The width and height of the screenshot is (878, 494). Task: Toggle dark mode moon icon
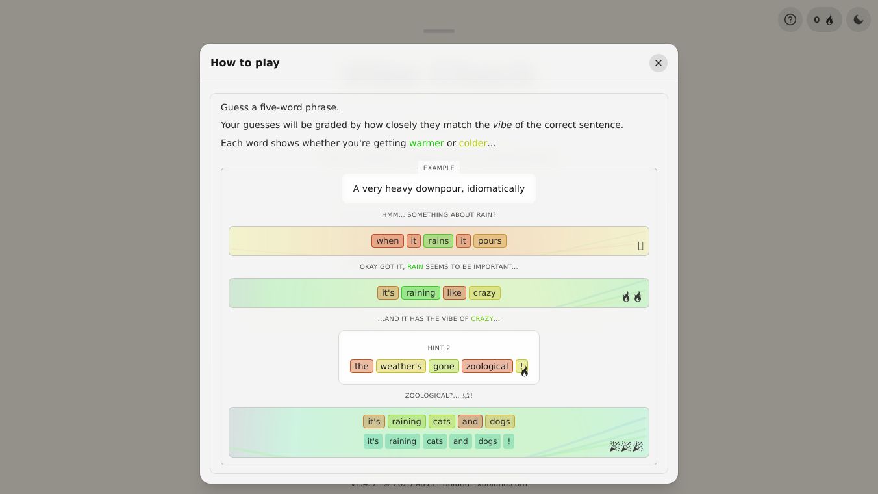859,19
